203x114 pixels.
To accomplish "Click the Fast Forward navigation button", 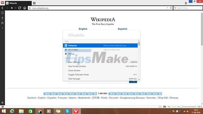I will (x=15, y=8).
